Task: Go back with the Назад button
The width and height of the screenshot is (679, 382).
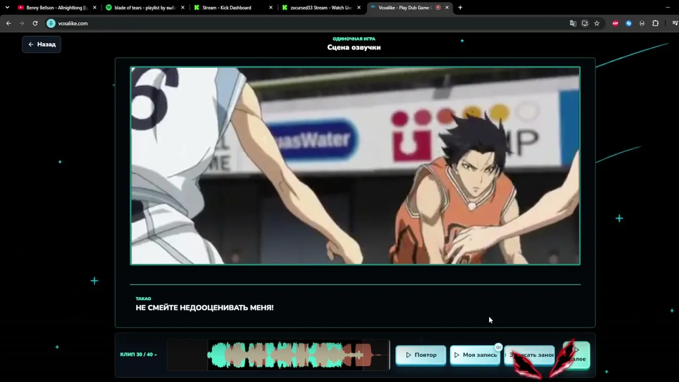Action: click(42, 45)
